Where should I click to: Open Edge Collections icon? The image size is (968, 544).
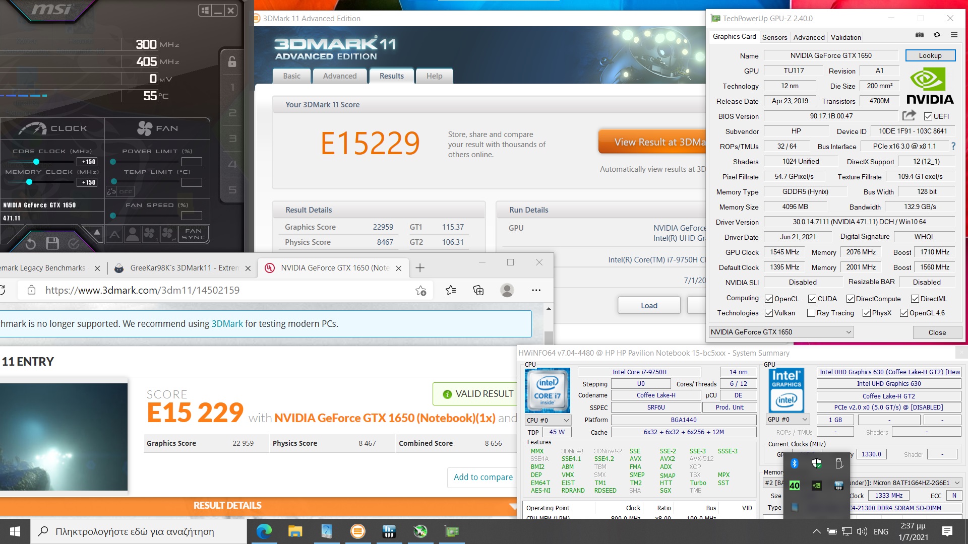(478, 290)
